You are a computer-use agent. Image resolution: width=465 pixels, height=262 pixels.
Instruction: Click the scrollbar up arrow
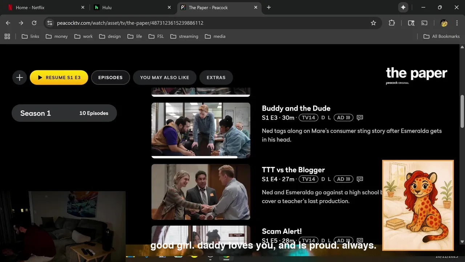462,47
